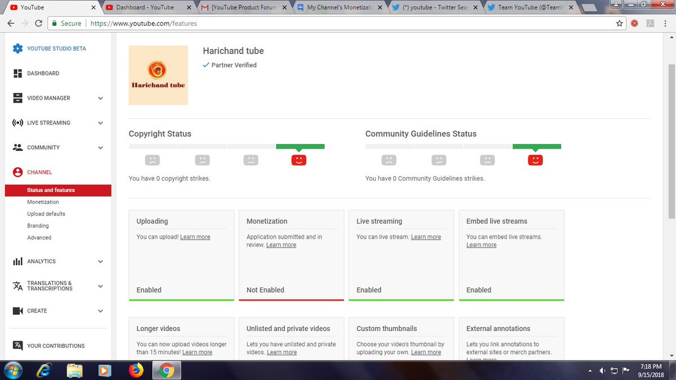The width and height of the screenshot is (676, 380).
Task: Click Learn more in the Live streaming card
Action: (x=426, y=237)
